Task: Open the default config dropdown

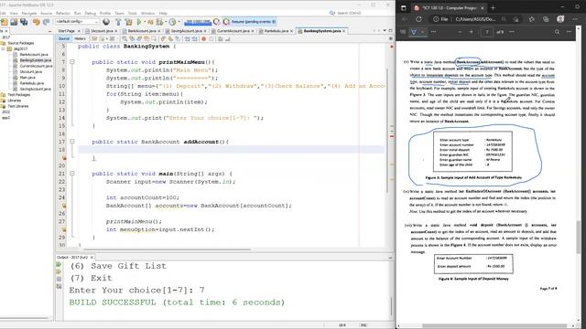Action: coord(77,22)
